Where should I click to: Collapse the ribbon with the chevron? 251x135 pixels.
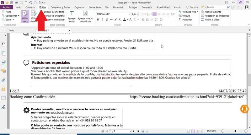point(248,25)
